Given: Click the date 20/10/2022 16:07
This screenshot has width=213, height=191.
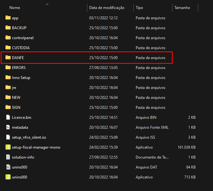Looking at the screenshot, I should click(103, 127).
